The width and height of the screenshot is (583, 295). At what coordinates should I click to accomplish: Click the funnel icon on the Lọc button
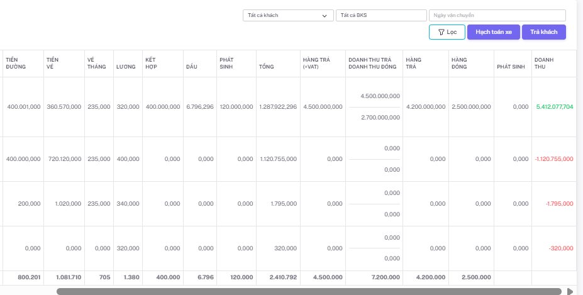click(441, 32)
